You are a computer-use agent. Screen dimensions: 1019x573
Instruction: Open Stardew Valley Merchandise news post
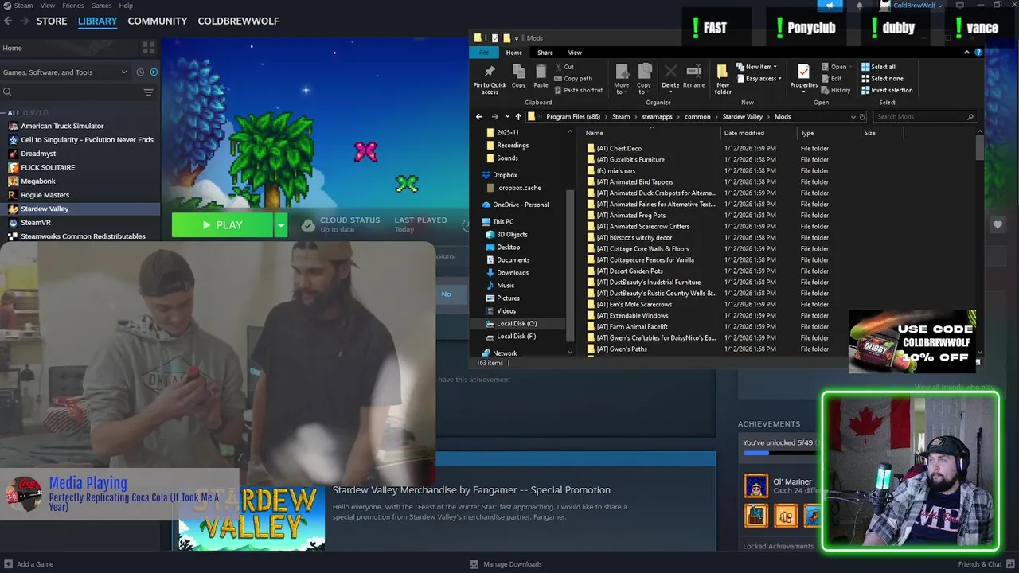coord(471,490)
